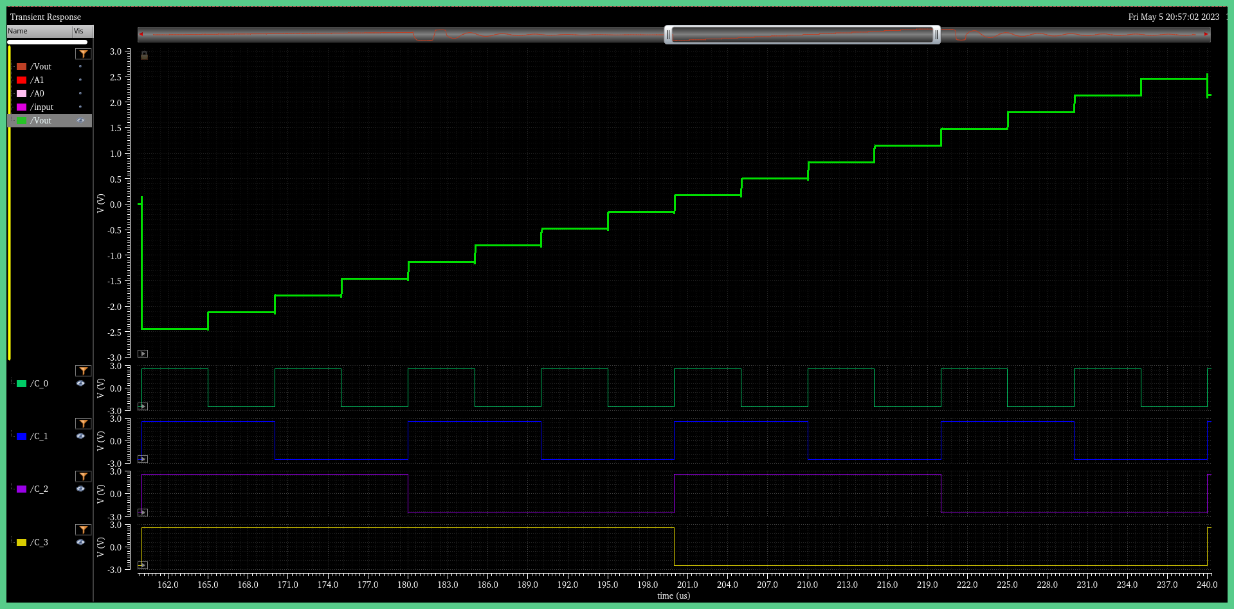Click the '240.0' x-axis tick label
Image resolution: width=1234 pixels, height=609 pixels.
[x=1207, y=585]
